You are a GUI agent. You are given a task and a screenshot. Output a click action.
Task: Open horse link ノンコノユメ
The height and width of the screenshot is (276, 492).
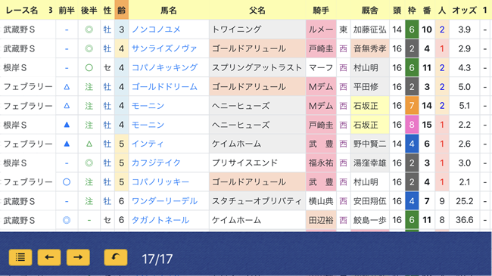pos(156,29)
